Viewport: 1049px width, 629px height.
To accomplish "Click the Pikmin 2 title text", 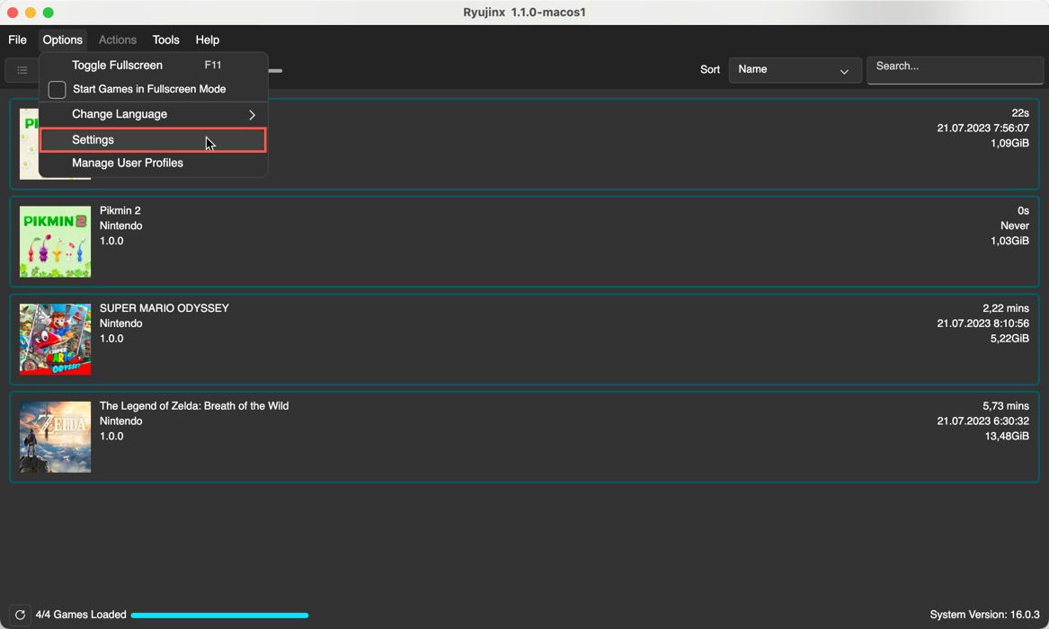I will (x=120, y=210).
